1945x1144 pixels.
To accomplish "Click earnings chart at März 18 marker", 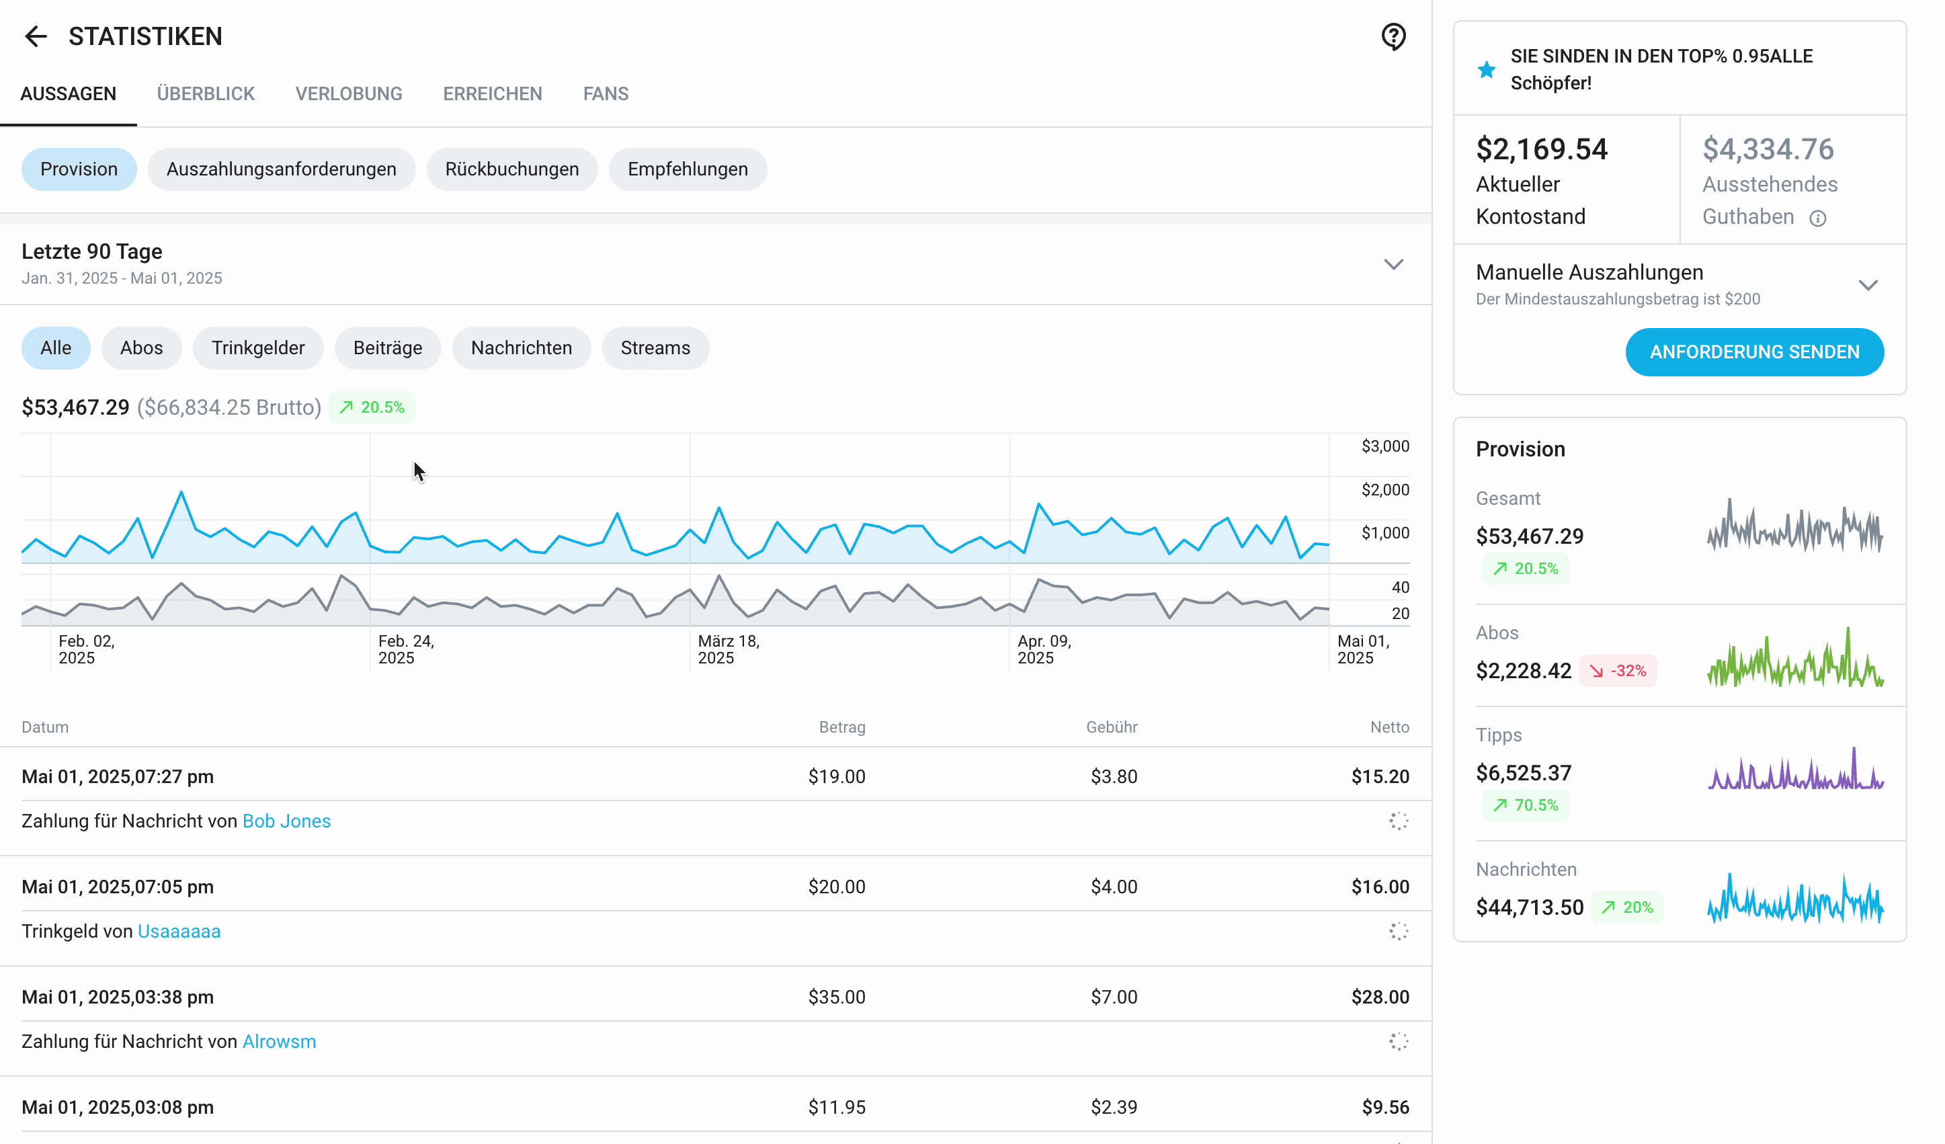I will [x=690, y=532].
